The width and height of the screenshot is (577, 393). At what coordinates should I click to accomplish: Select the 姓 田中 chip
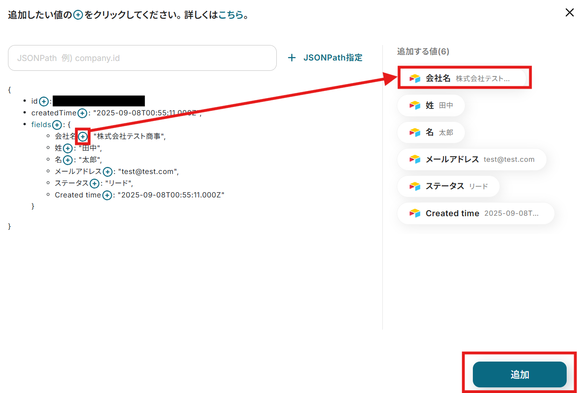coord(431,106)
